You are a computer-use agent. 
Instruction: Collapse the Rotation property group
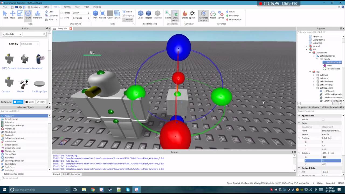tap(299, 153)
